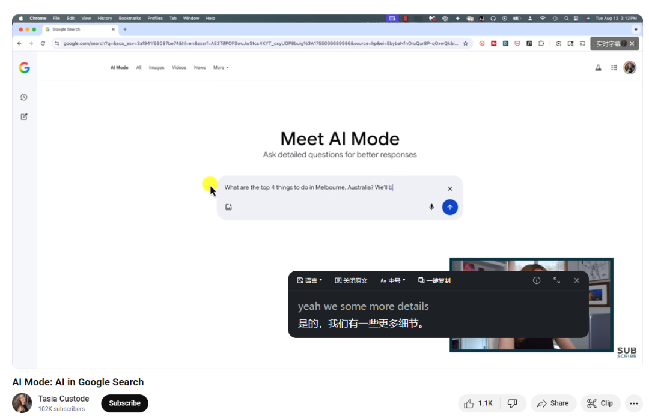Viewport: 649px width, 419px height.
Task: Open Spotlight search in the macOS menu bar
Action: [566, 18]
